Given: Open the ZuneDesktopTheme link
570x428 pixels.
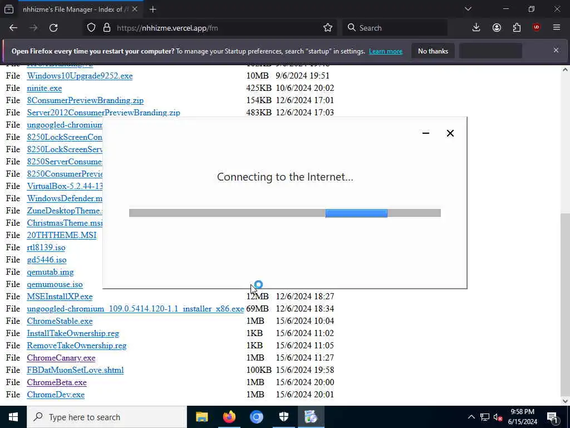Looking at the screenshot, I should [x=65, y=211].
